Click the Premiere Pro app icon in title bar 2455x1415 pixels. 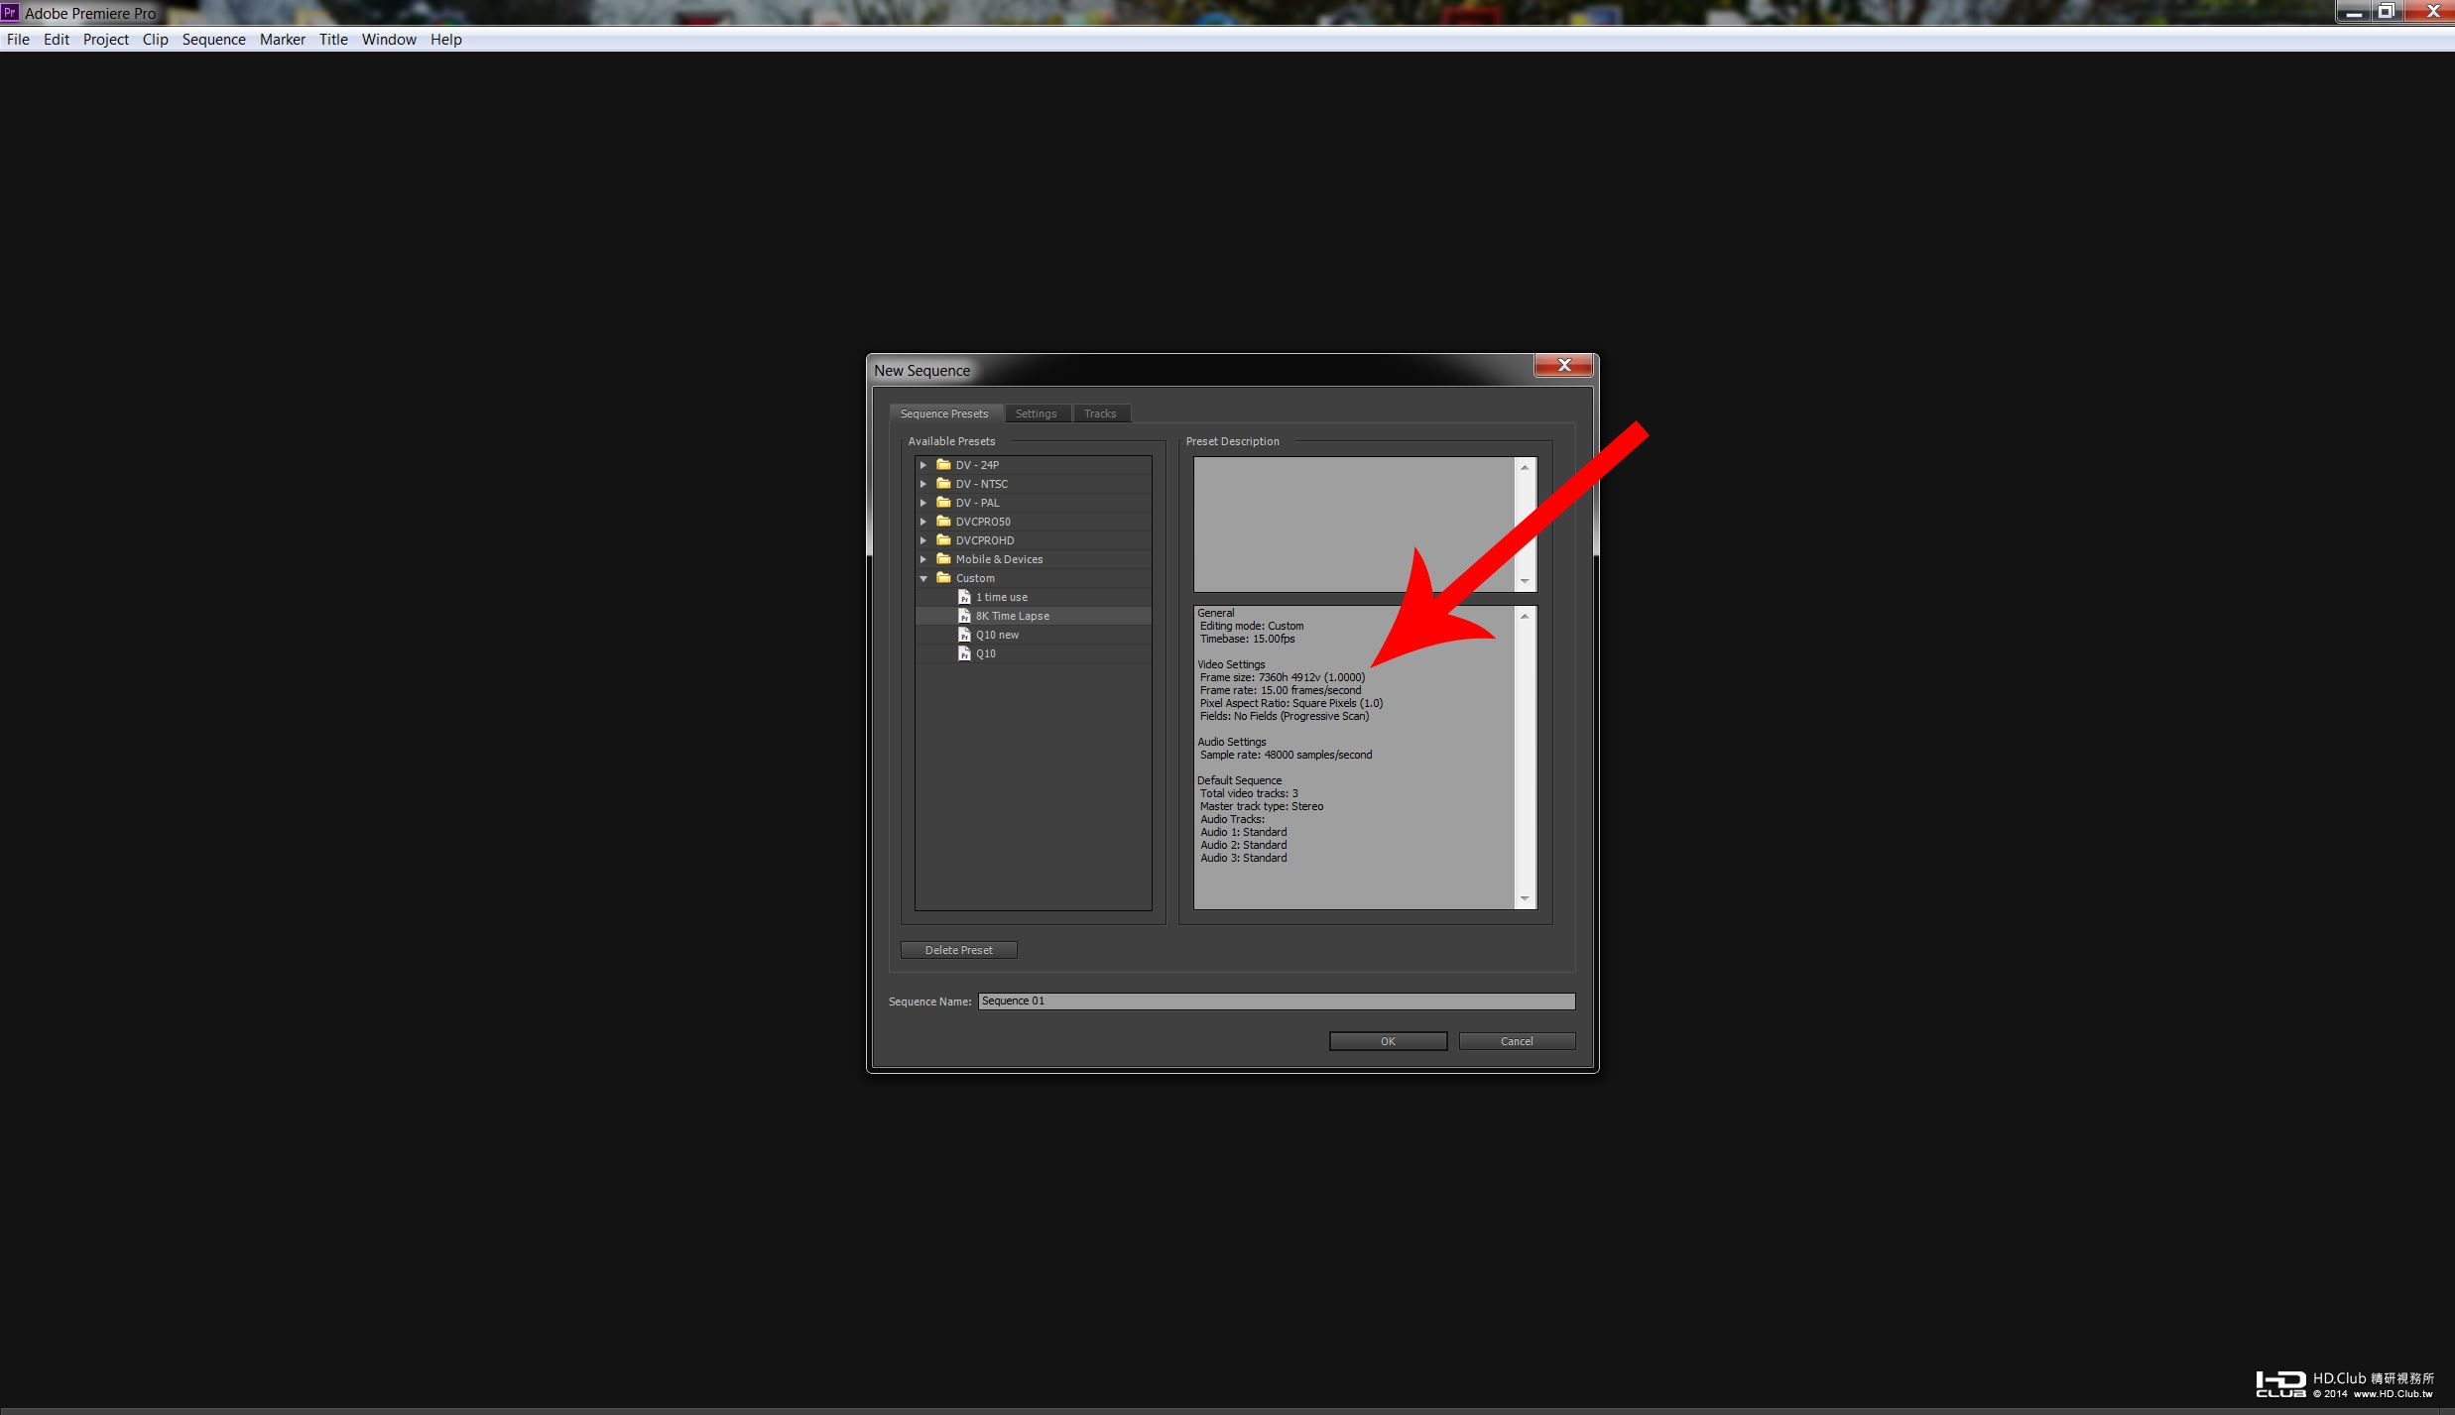coord(10,13)
